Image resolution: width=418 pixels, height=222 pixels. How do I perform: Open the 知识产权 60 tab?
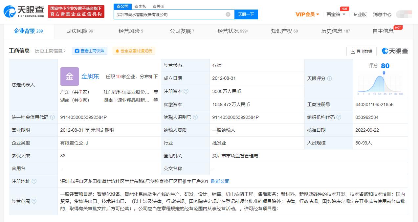[284, 31]
